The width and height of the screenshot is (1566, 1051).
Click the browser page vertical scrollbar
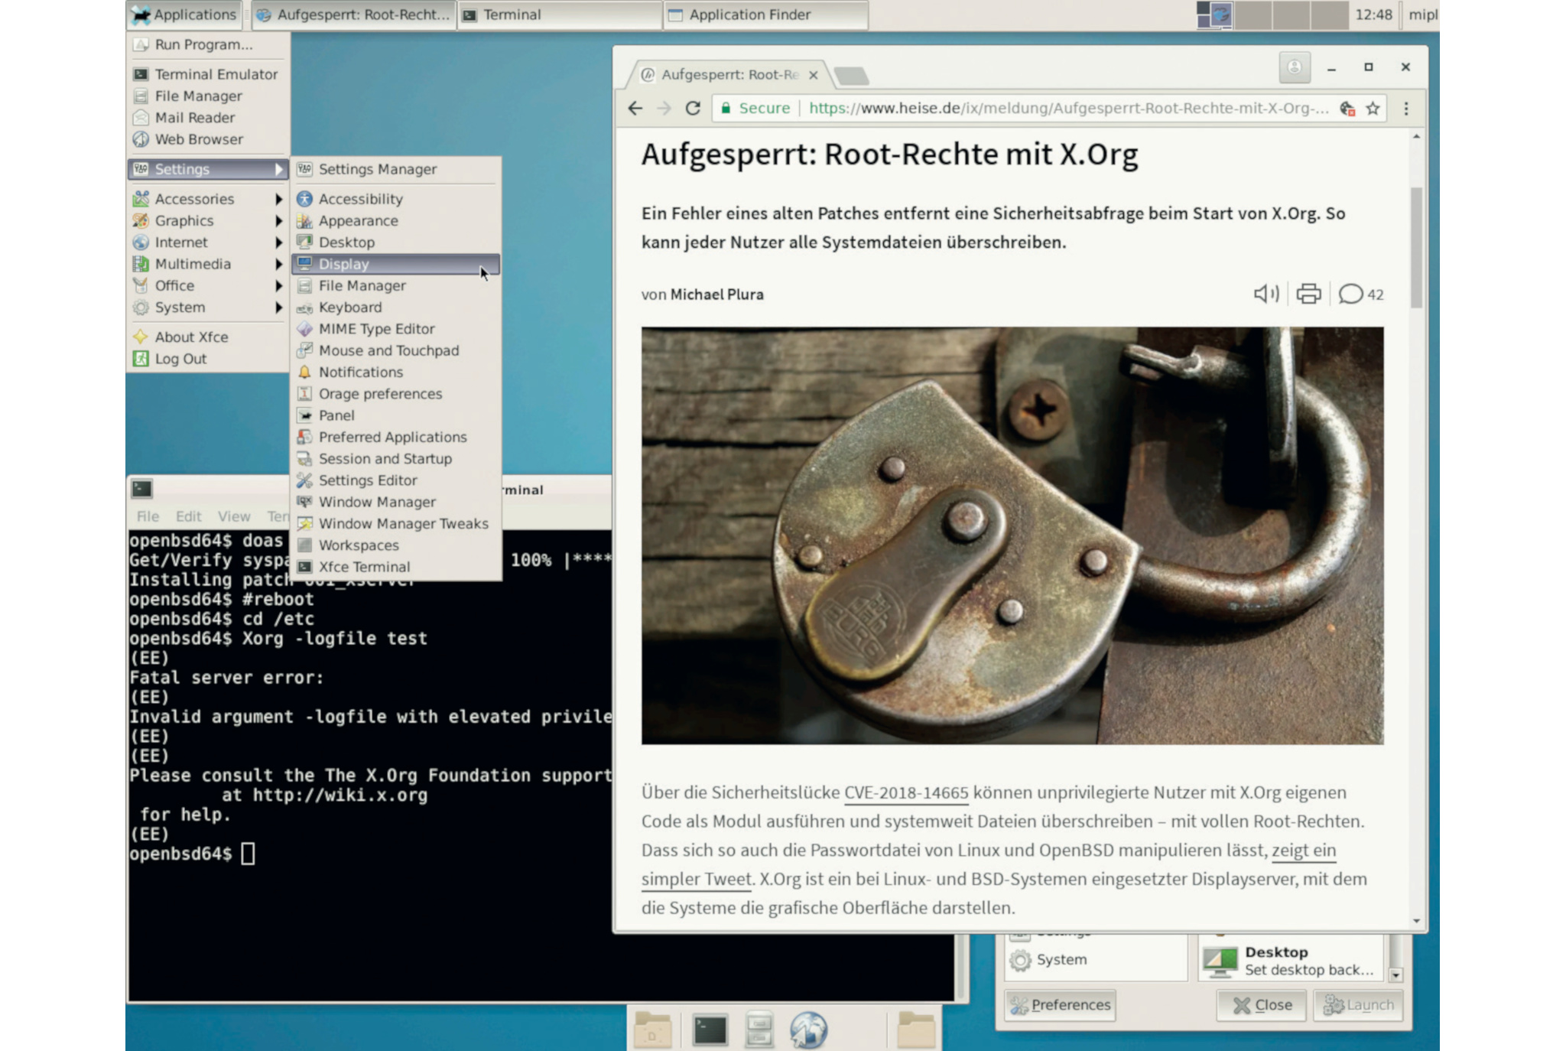[1416, 246]
